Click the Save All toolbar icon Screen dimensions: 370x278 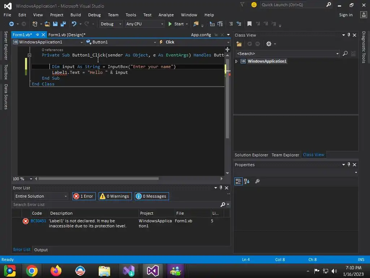63,24
